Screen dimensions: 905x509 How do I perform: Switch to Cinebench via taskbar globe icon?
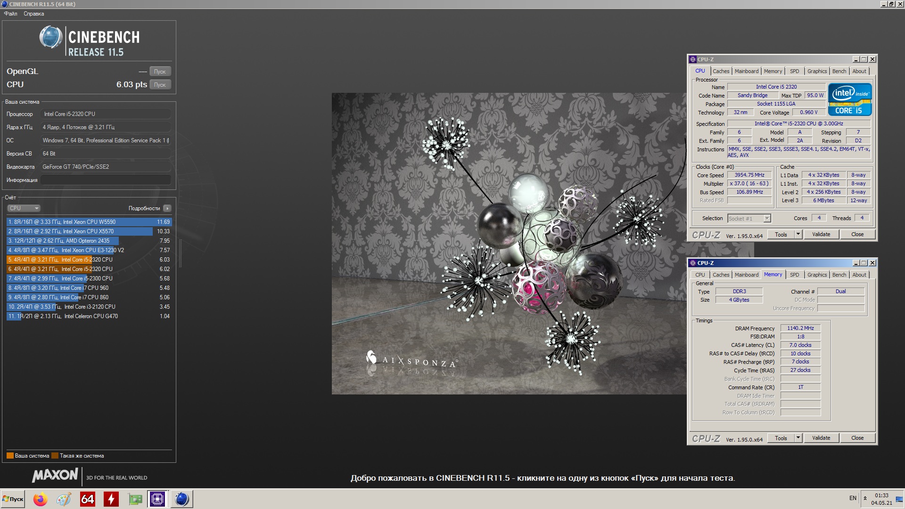tap(181, 499)
